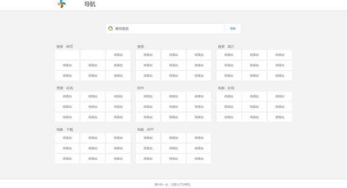Select the 美图·在线 section heading
The image size is (347, 188).
point(65,88)
